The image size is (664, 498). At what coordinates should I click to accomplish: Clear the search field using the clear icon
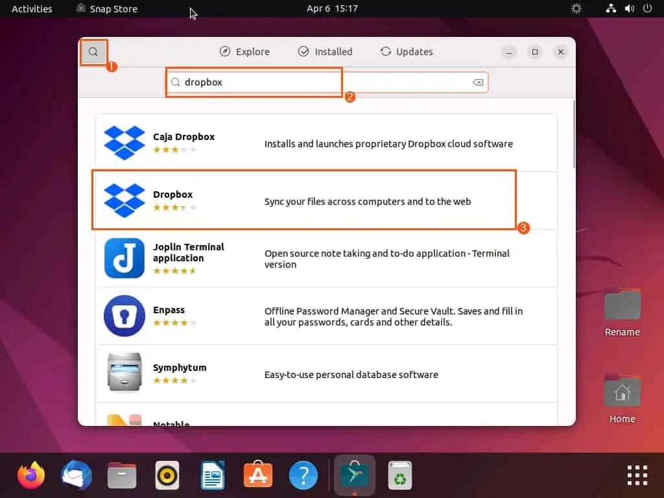click(478, 82)
